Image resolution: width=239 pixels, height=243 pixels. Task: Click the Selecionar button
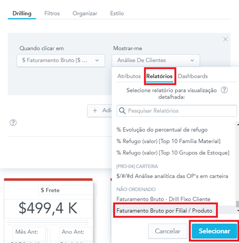click(x=214, y=231)
